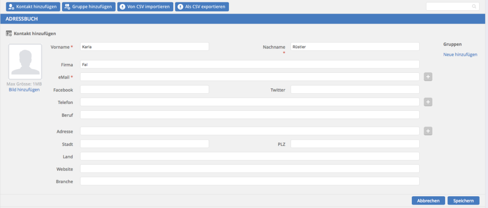Screen dimensions: 488x208
Task: Click the contact avatar placeholder image
Action: tap(25, 62)
